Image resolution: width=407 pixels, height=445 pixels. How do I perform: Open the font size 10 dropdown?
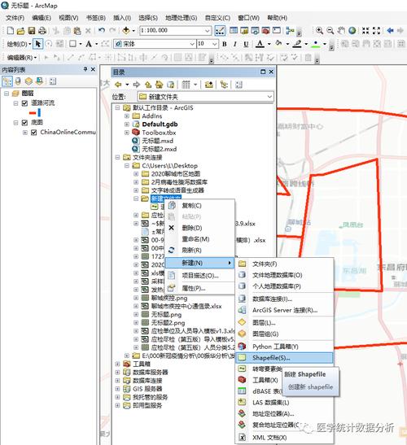click(x=215, y=44)
